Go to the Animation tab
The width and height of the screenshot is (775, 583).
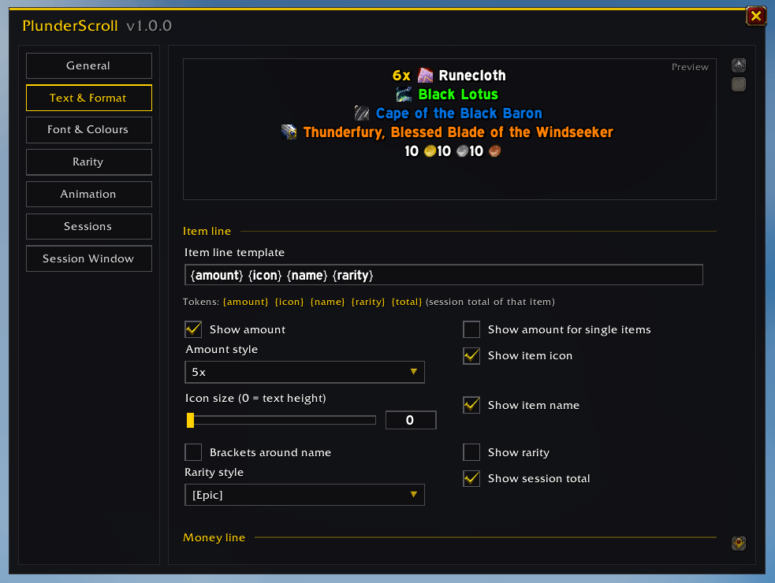[x=89, y=194]
